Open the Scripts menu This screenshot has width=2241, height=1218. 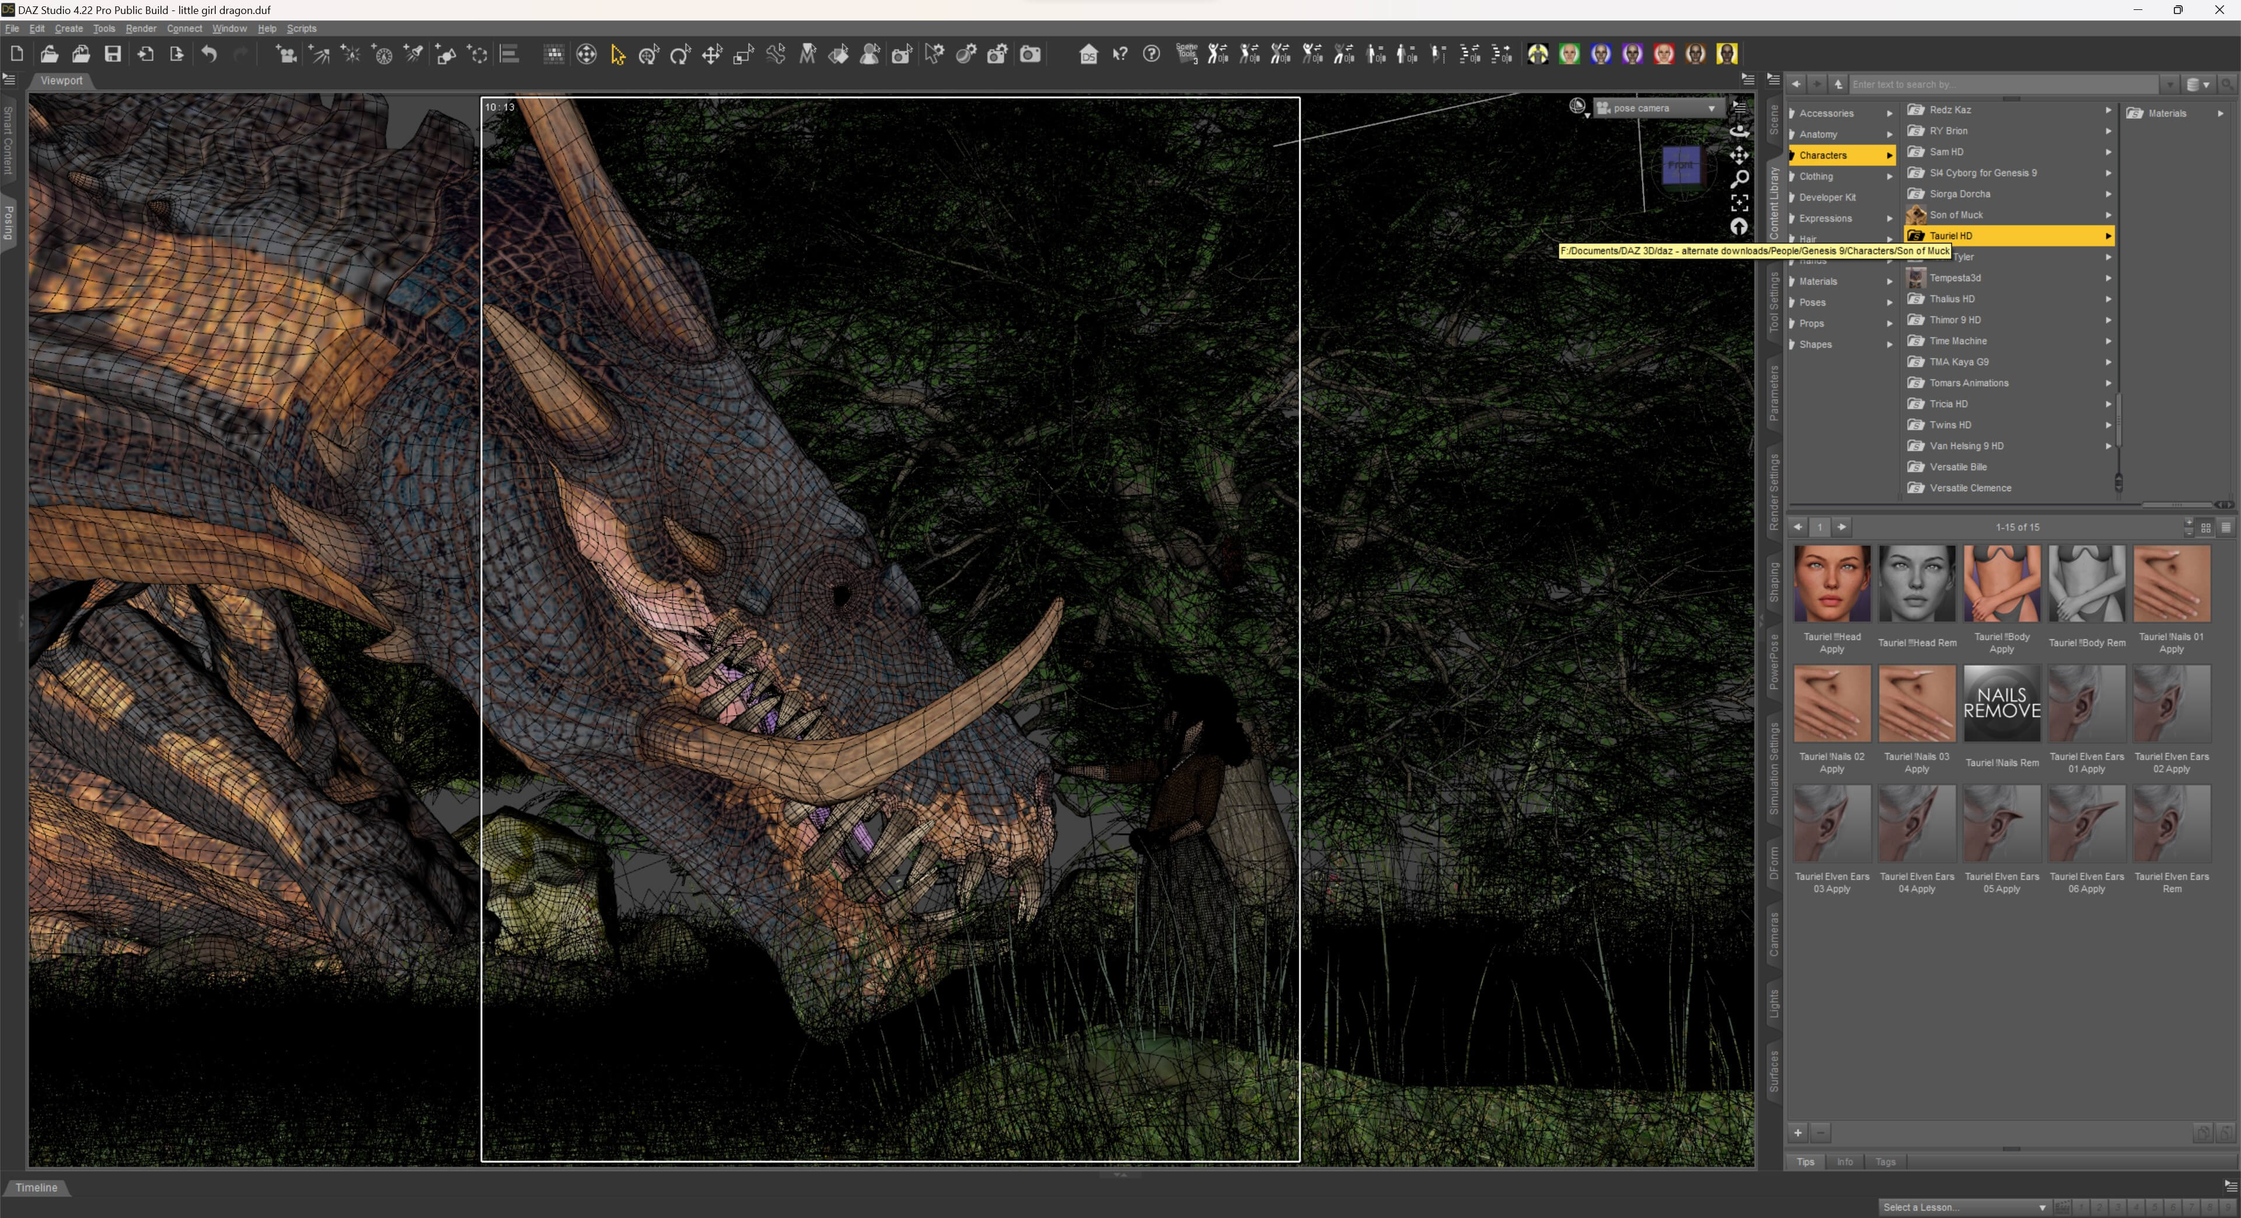(301, 29)
